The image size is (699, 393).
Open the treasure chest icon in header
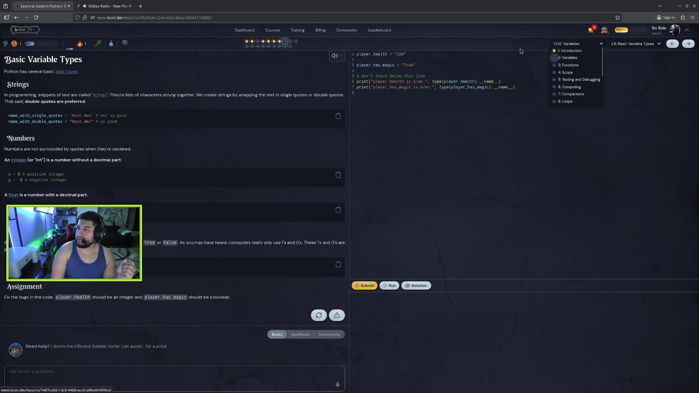[605, 30]
